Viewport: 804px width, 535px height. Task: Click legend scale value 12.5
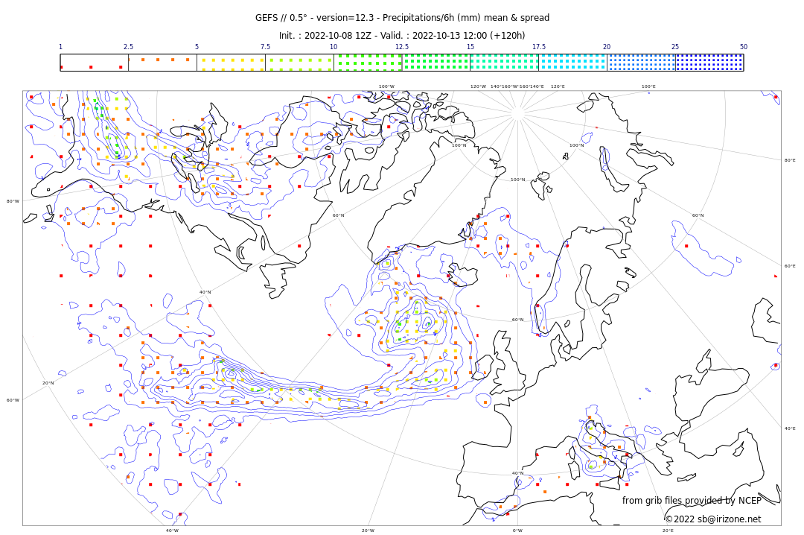click(402, 47)
